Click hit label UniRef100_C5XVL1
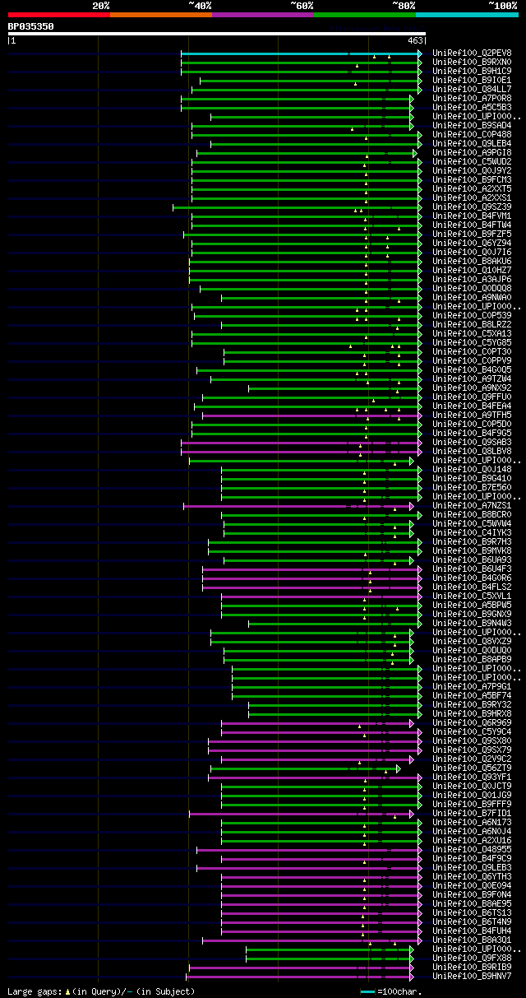Screen dimensions: 526x998 472,596
